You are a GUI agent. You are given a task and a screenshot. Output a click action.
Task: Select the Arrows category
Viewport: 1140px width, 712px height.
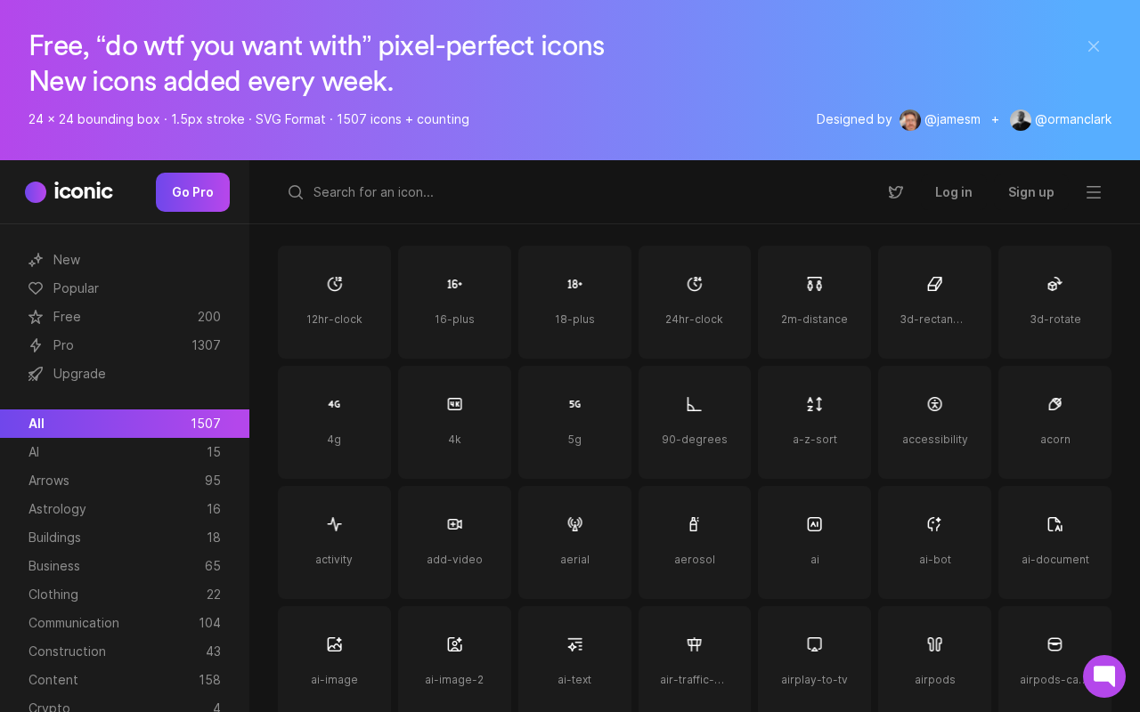(125, 481)
